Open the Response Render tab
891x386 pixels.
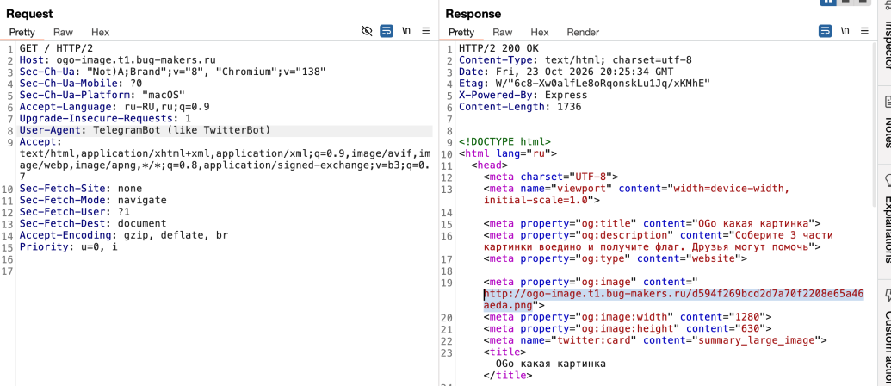click(583, 33)
